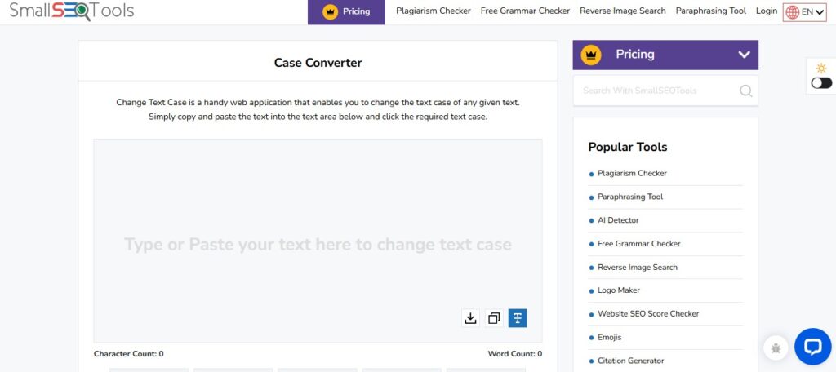Click the bug report icon
Screen dimensions: 836x372
point(776,348)
